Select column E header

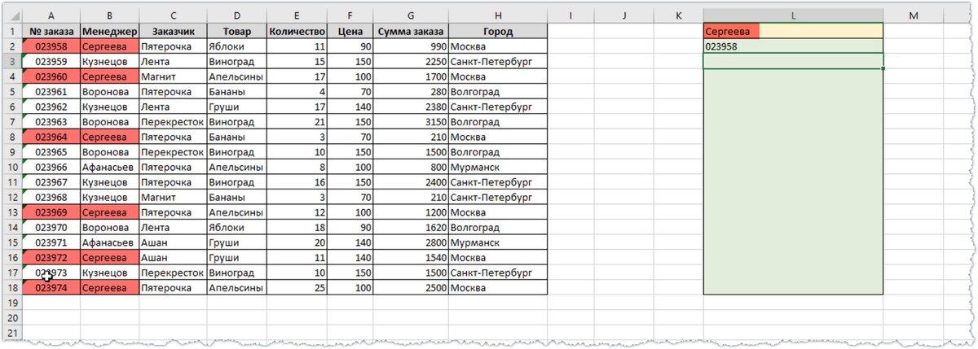coord(297,15)
